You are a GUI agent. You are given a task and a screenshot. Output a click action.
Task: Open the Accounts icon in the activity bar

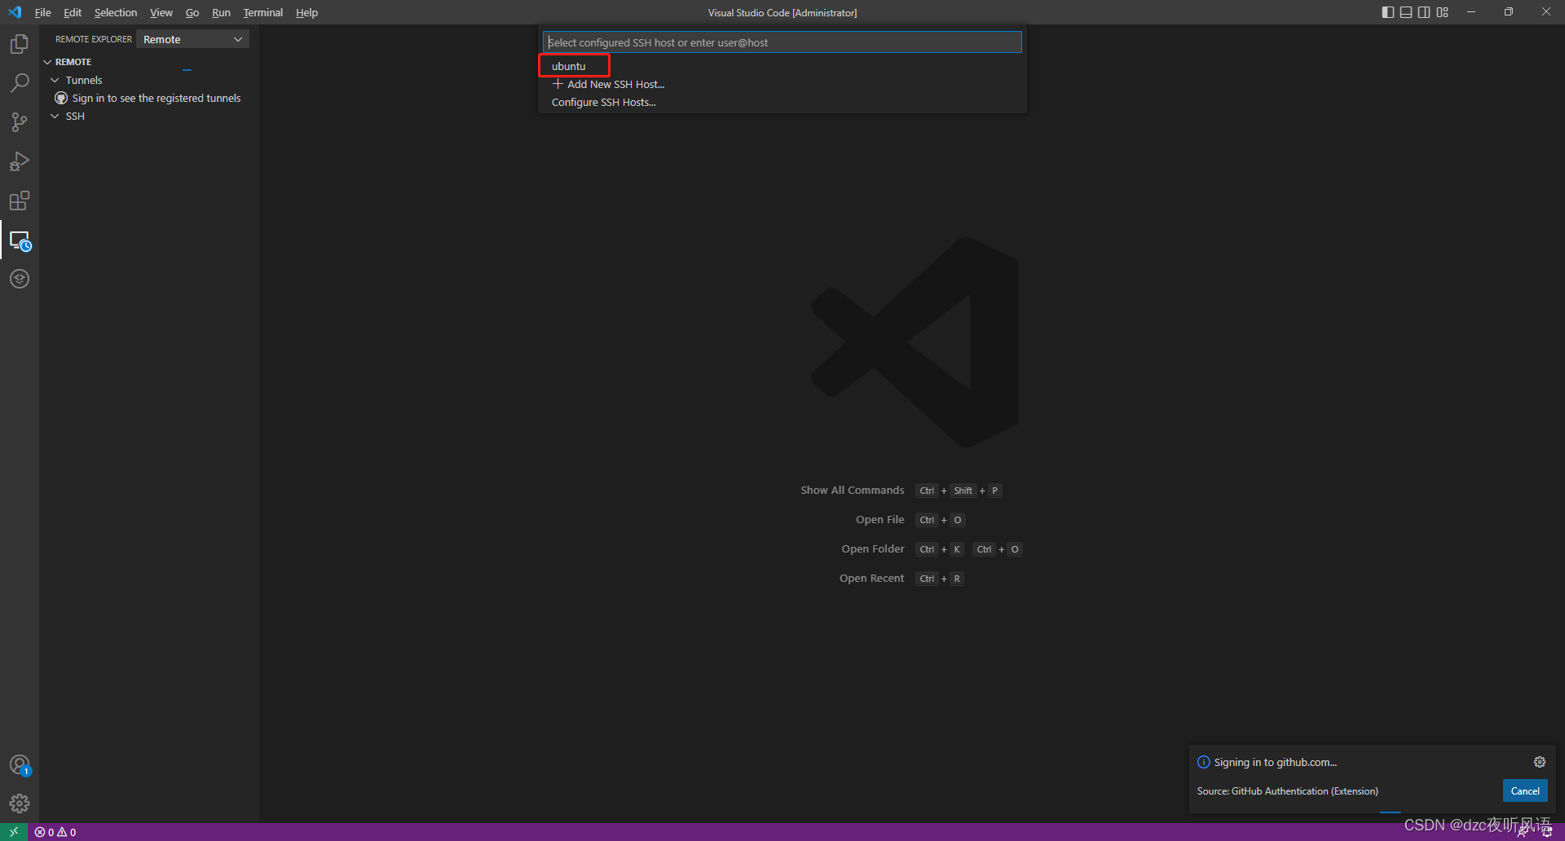[x=19, y=764]
